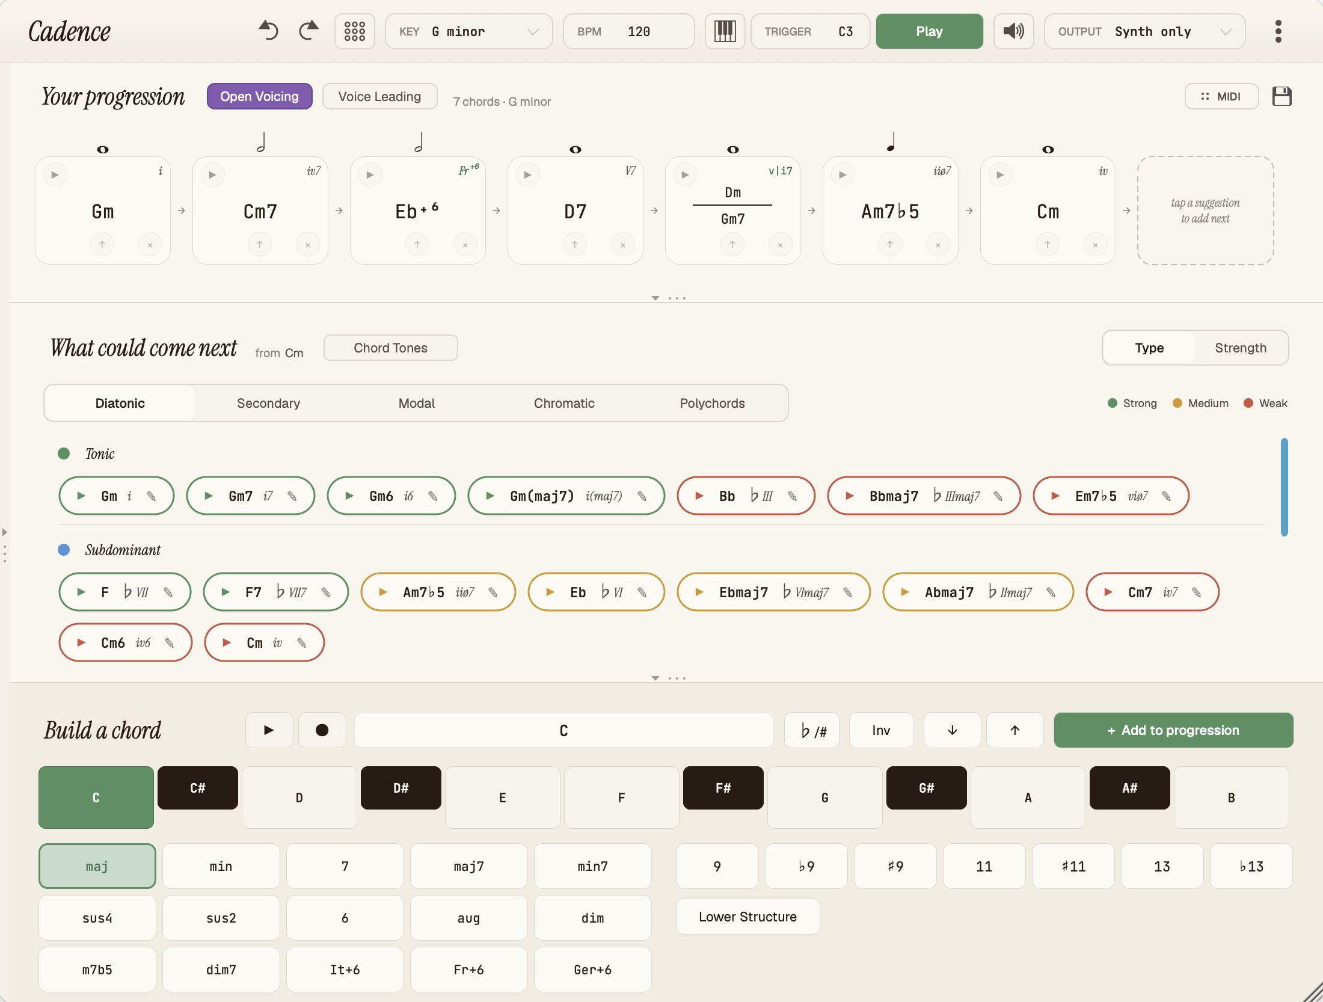The image size is (1323, 1002).
Task: Open the three-dot more options menu
Action: tap(1278, 31)
